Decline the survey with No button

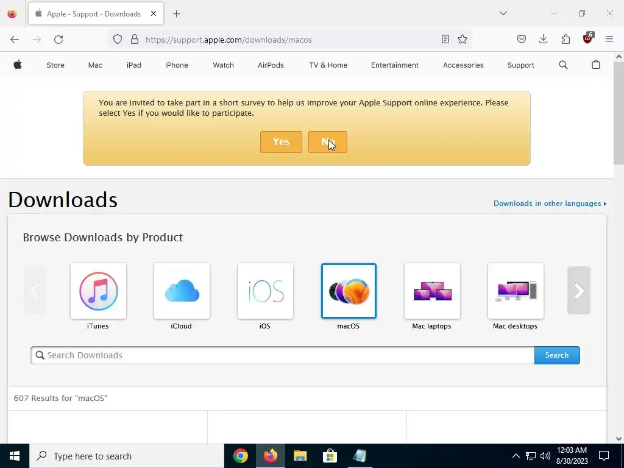tap(327, 141)
